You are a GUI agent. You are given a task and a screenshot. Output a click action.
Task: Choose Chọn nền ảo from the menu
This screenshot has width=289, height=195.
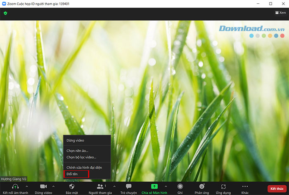click(x=78, y=151)
